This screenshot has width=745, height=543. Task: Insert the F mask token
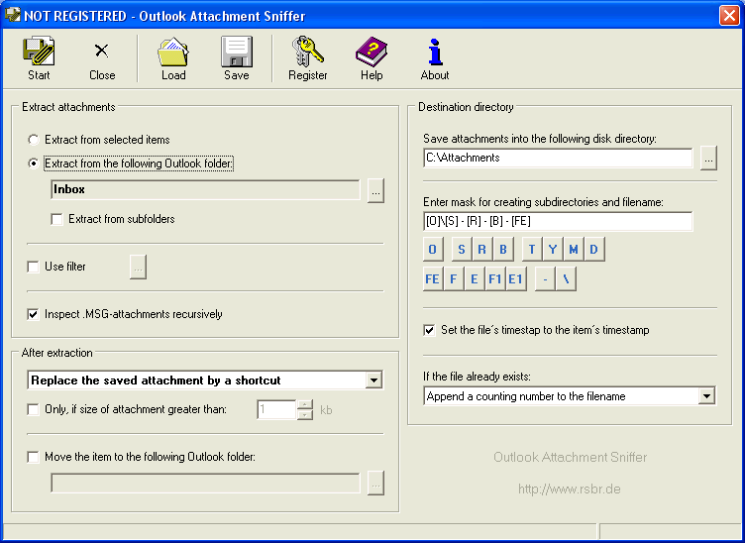coord(454,278)
